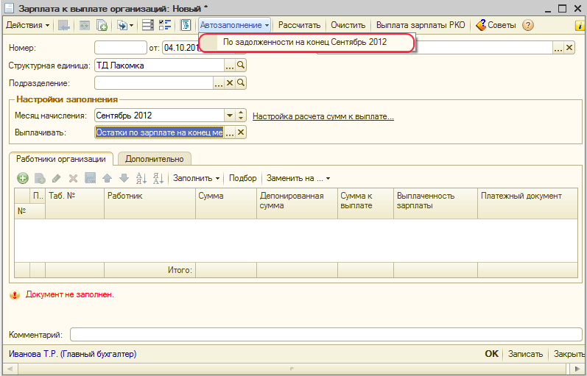Click the magnifier icon beside ТД Лакомка
Viewport: 587px width, 376px height.
pos(240,65)
